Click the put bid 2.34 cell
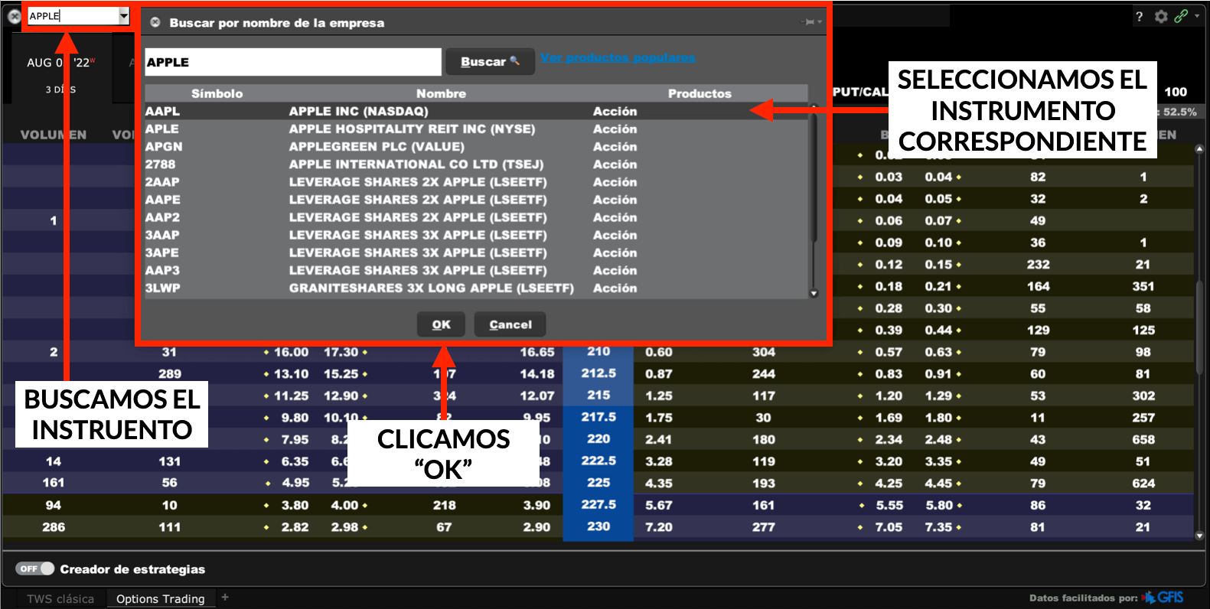 click(889, 439)
